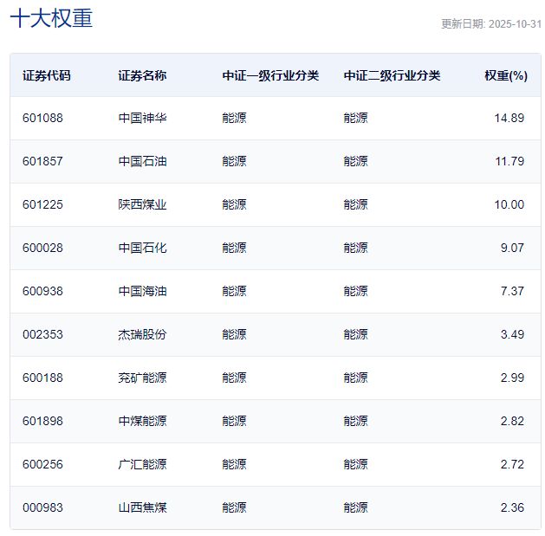Open the 中国海油 entry
545x536 pixels.
tap(143, 291)
